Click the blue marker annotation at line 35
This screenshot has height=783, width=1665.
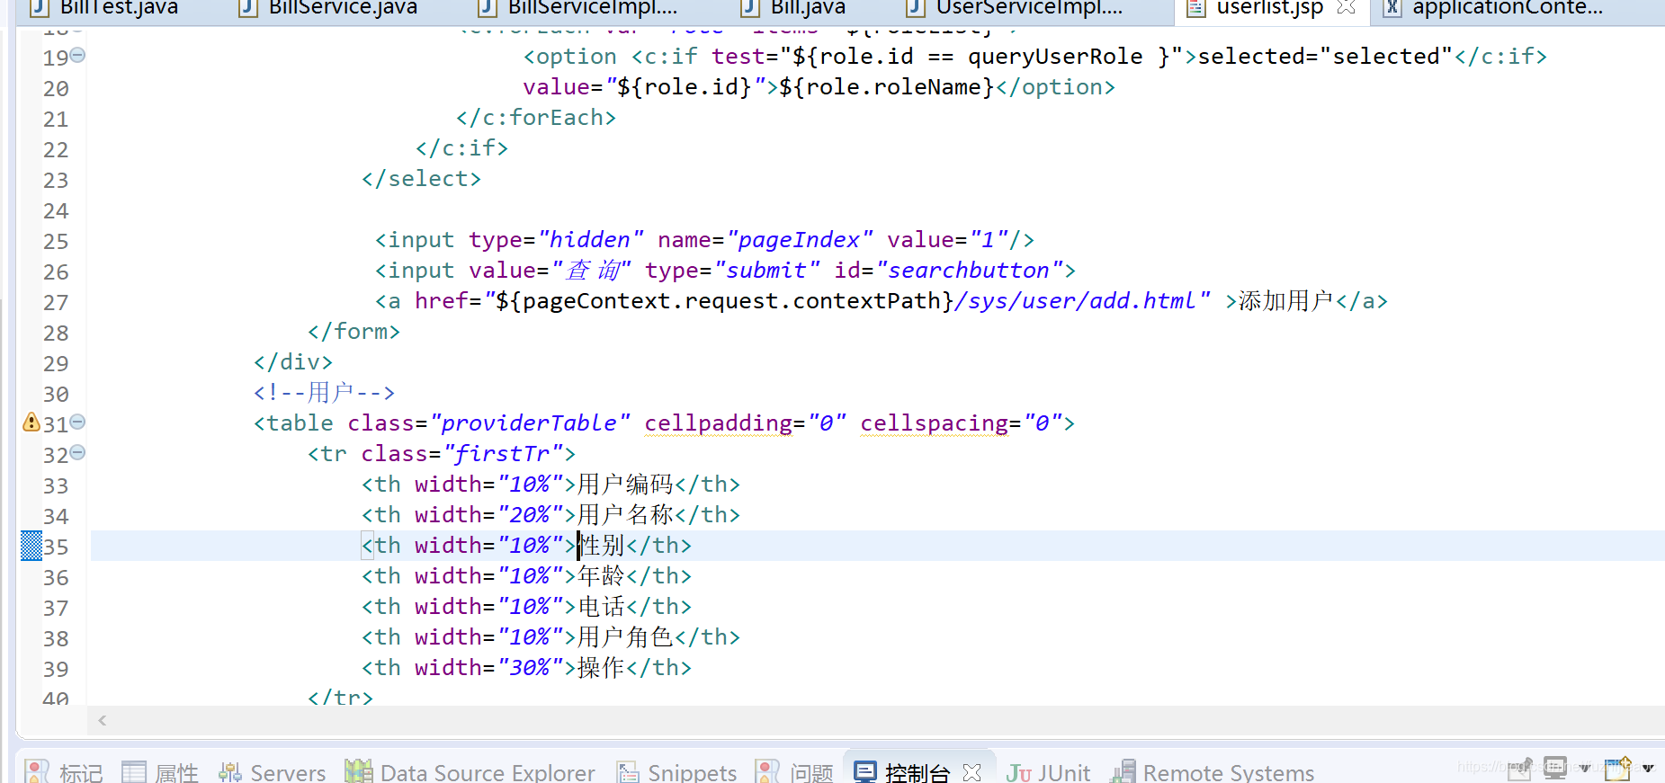tap(31, 546)
